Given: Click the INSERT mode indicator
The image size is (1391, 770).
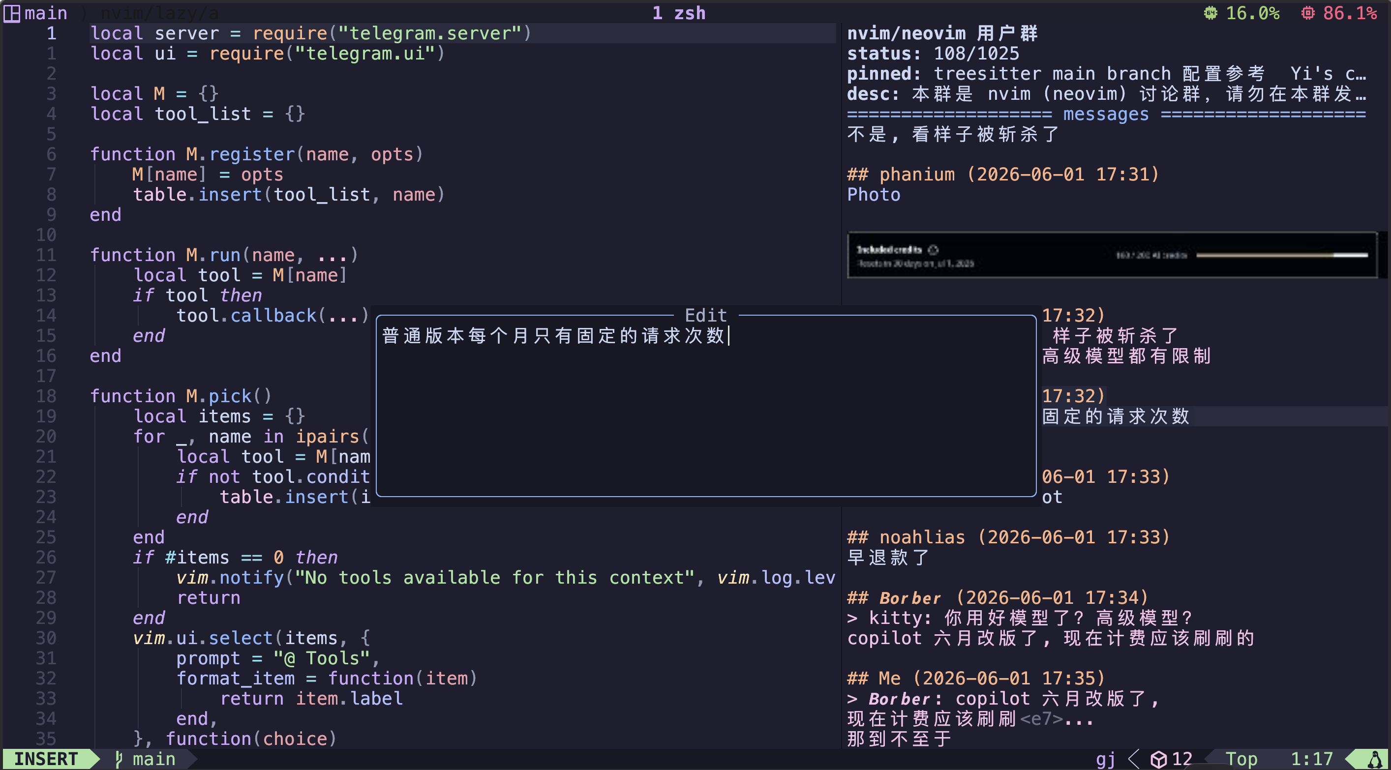Looking at the screenshot, I should pyautogui.click(x=46, y=759).
